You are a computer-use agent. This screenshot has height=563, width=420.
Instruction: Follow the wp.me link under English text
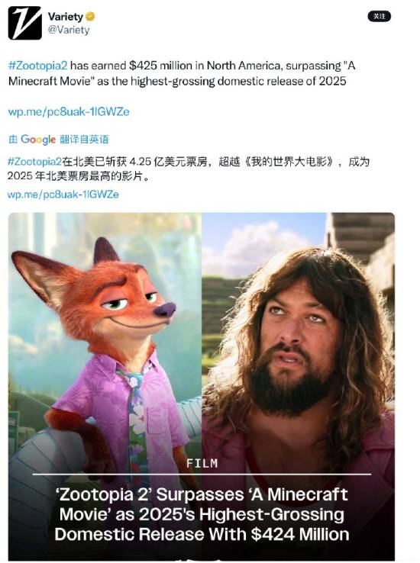(69, 111)
